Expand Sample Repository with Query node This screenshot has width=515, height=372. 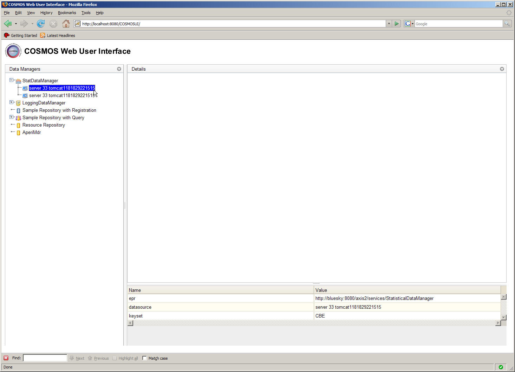pos(11,117)
